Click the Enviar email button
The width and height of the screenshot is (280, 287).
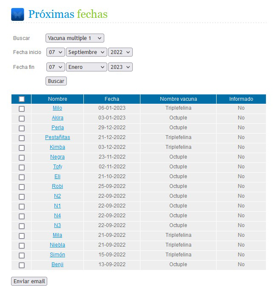(x=29, y=281)
